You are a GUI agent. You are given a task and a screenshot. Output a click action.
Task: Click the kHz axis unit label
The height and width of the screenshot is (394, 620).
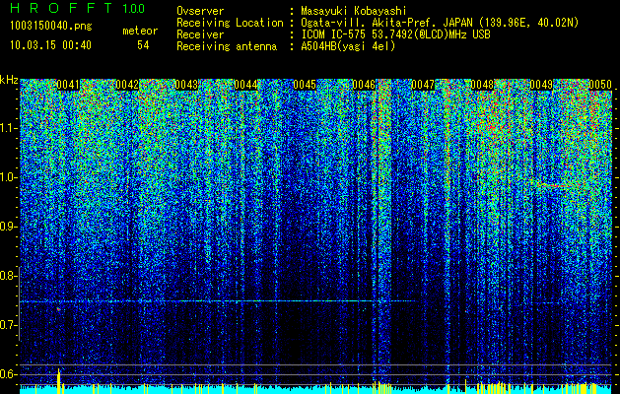pyautogui.click(x=9, y=80)
